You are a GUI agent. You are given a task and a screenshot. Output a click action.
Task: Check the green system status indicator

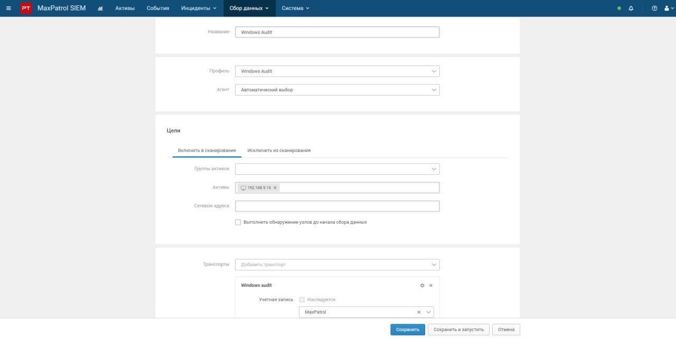(x=619, y=8)
